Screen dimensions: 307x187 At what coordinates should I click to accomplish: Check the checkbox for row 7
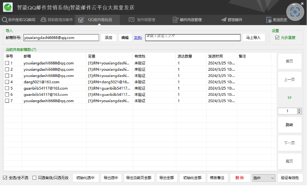click(7, 101)
